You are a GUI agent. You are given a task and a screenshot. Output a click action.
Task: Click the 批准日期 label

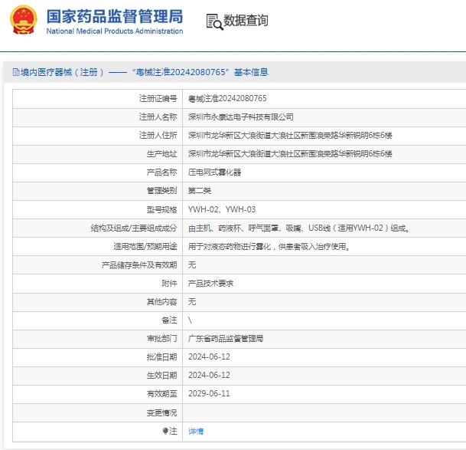[x=161, y=356]
